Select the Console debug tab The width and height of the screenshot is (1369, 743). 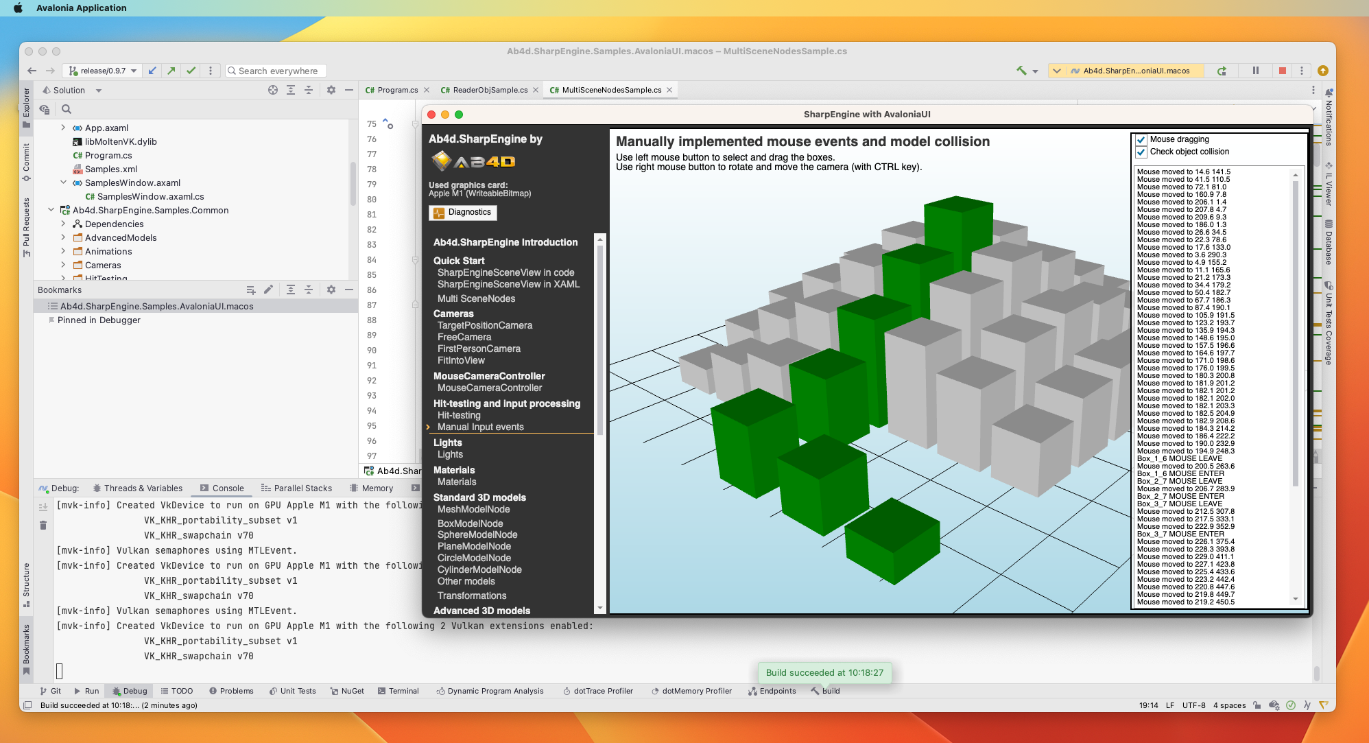tap(222, 488)
